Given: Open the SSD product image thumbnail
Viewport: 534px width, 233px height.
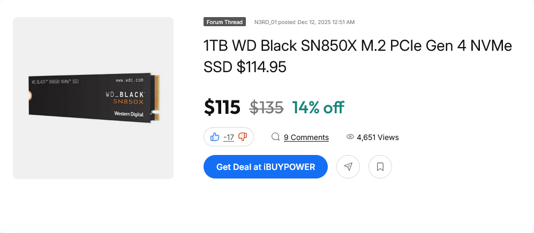Looking at the screenshot, I should tap(93, 98).
